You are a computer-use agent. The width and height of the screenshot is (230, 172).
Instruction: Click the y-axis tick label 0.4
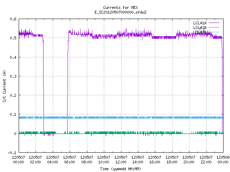click(x=13, y=57)
